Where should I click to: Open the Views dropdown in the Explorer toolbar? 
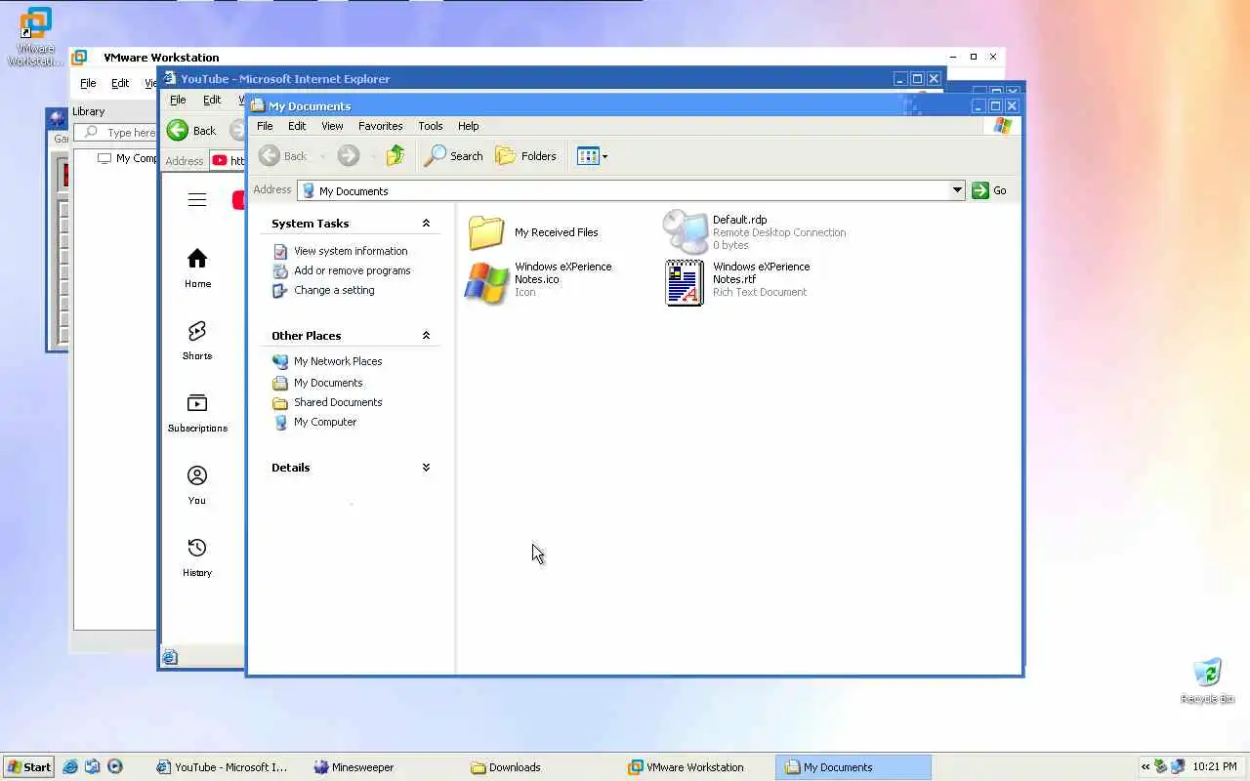(592, 156)
